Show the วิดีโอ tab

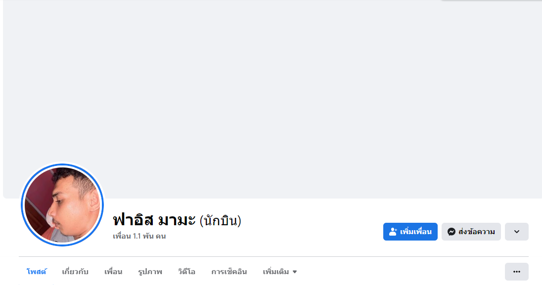tap(186, 272)
